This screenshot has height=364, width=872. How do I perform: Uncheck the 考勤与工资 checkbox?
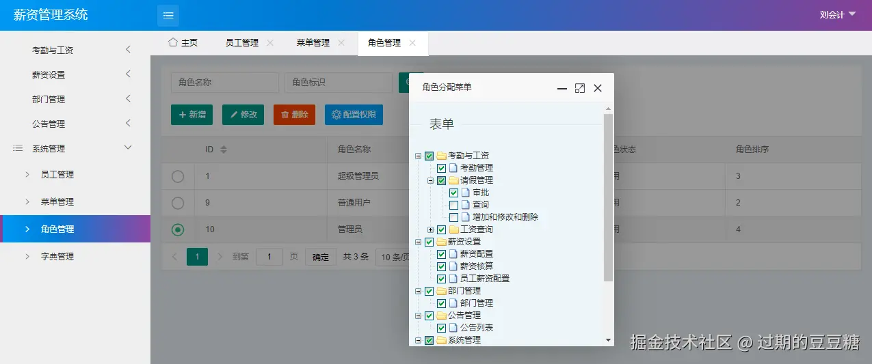coord(430,156)
